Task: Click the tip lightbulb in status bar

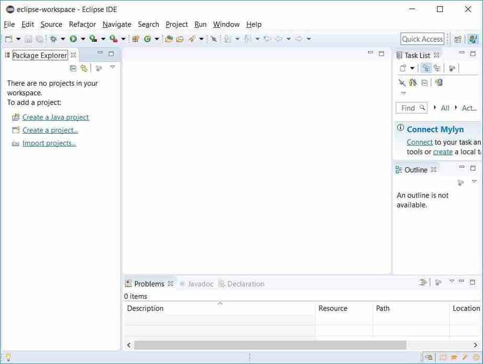Action: (x=8, y=358)
